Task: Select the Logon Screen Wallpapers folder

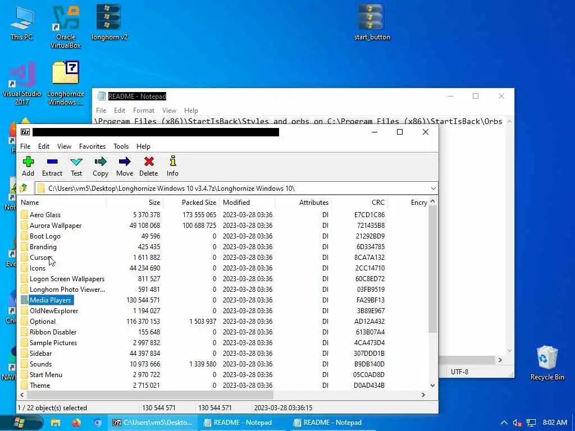Action: click(67, 278)
